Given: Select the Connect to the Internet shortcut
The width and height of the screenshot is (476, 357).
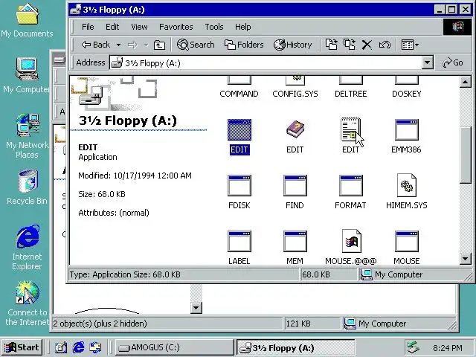Looking at the screenshot, I should (x=27, y=303).
